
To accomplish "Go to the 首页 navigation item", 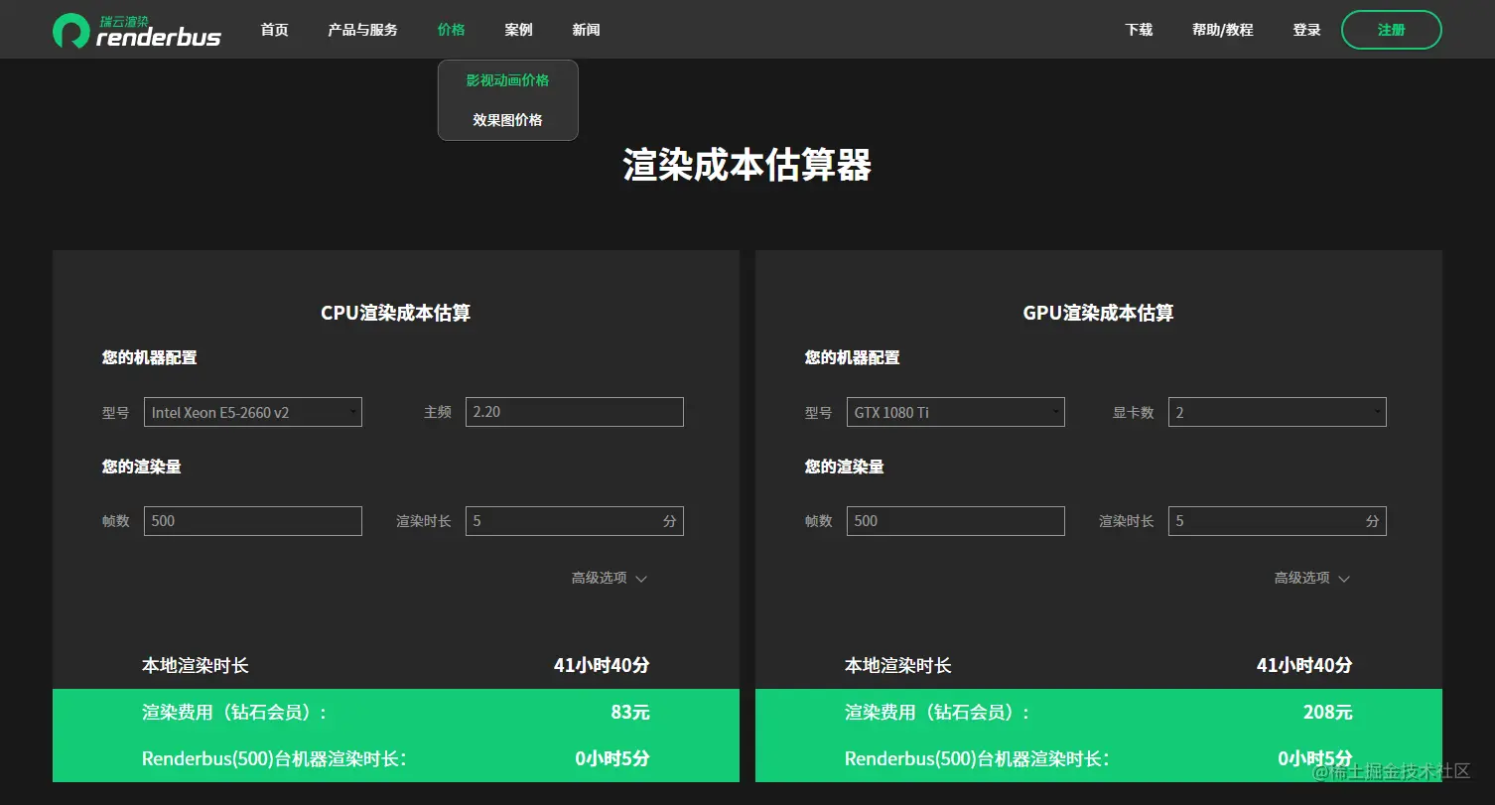I will 274,29.
